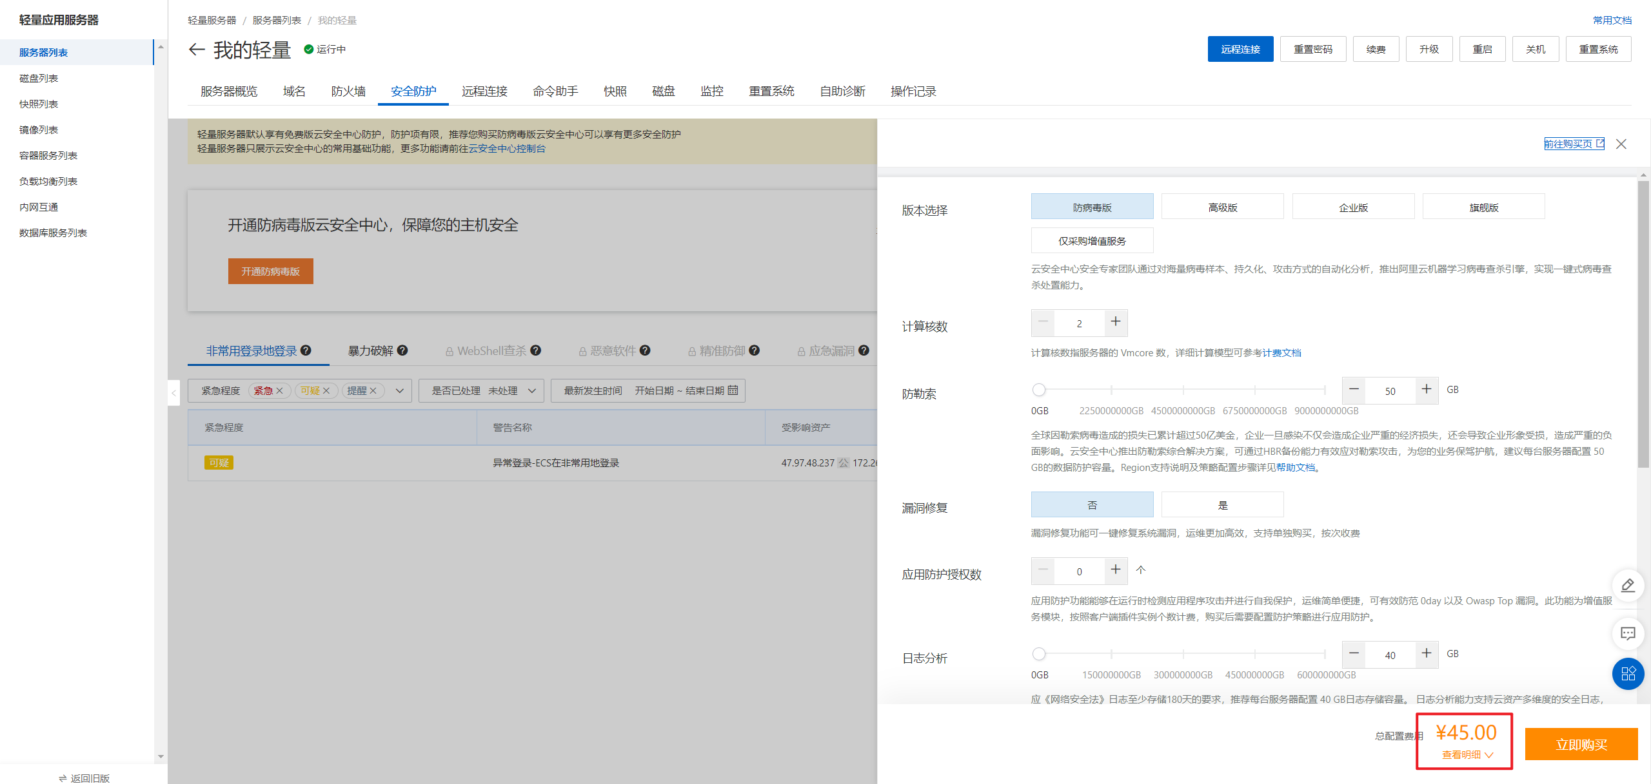Click the 日志分析 slider handle
The image size is (1651, 784).
(1038, 654)
